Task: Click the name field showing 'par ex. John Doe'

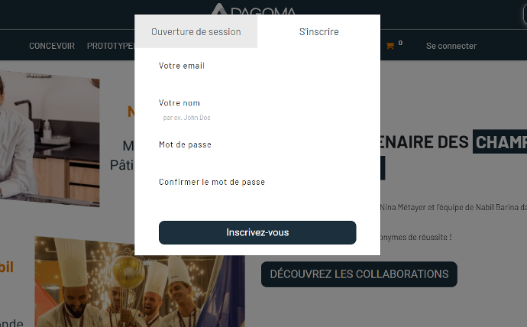Action: pos(257,118)
